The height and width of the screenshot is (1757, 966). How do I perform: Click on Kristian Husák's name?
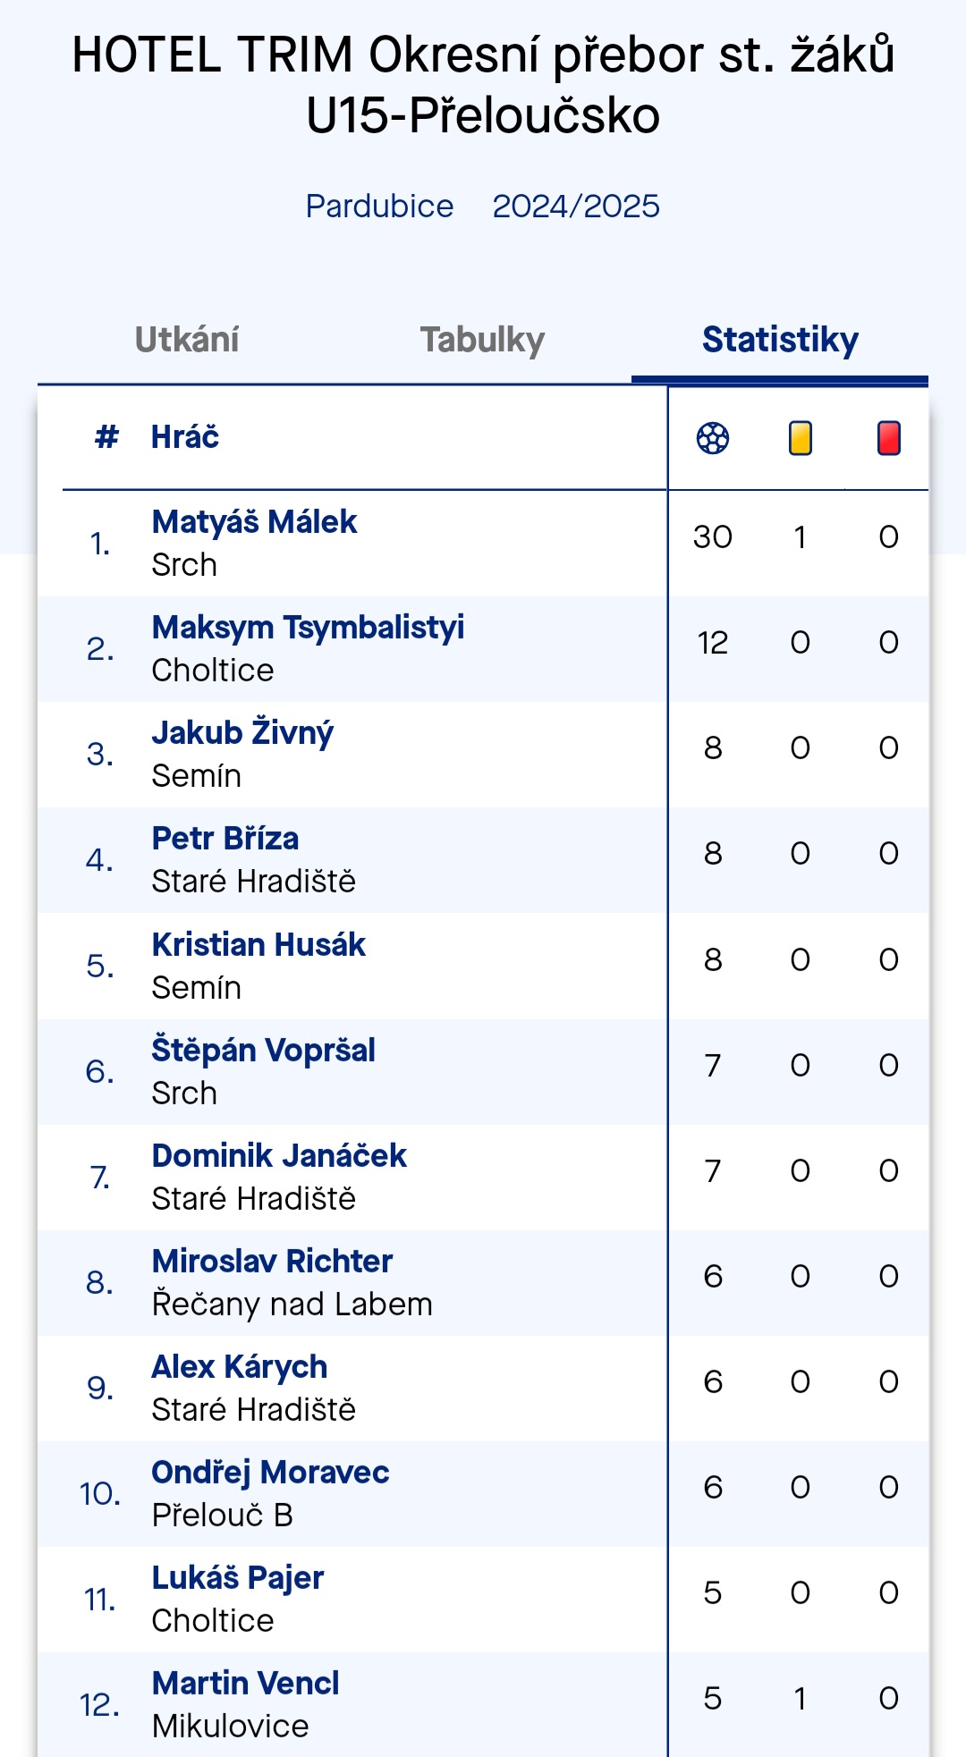(x=258, y=945)
